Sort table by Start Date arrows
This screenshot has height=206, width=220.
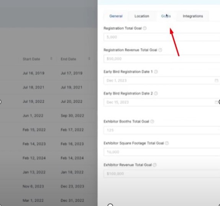click(x=51, y=59)
